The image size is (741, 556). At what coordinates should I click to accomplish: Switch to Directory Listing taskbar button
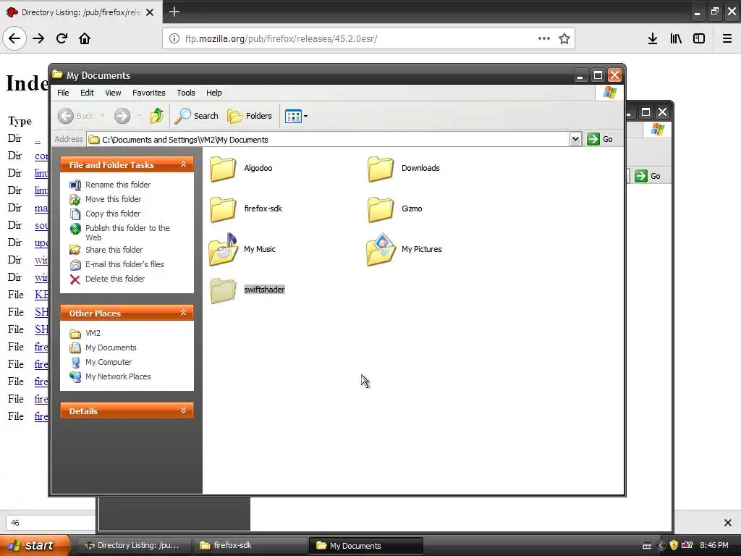click(x=134, y=545)
